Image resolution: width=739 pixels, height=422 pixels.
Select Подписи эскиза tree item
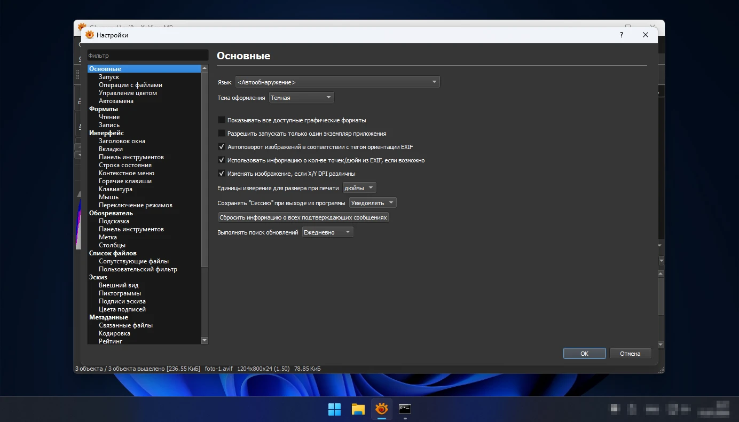pyautogui.click(x=122, y=301)
